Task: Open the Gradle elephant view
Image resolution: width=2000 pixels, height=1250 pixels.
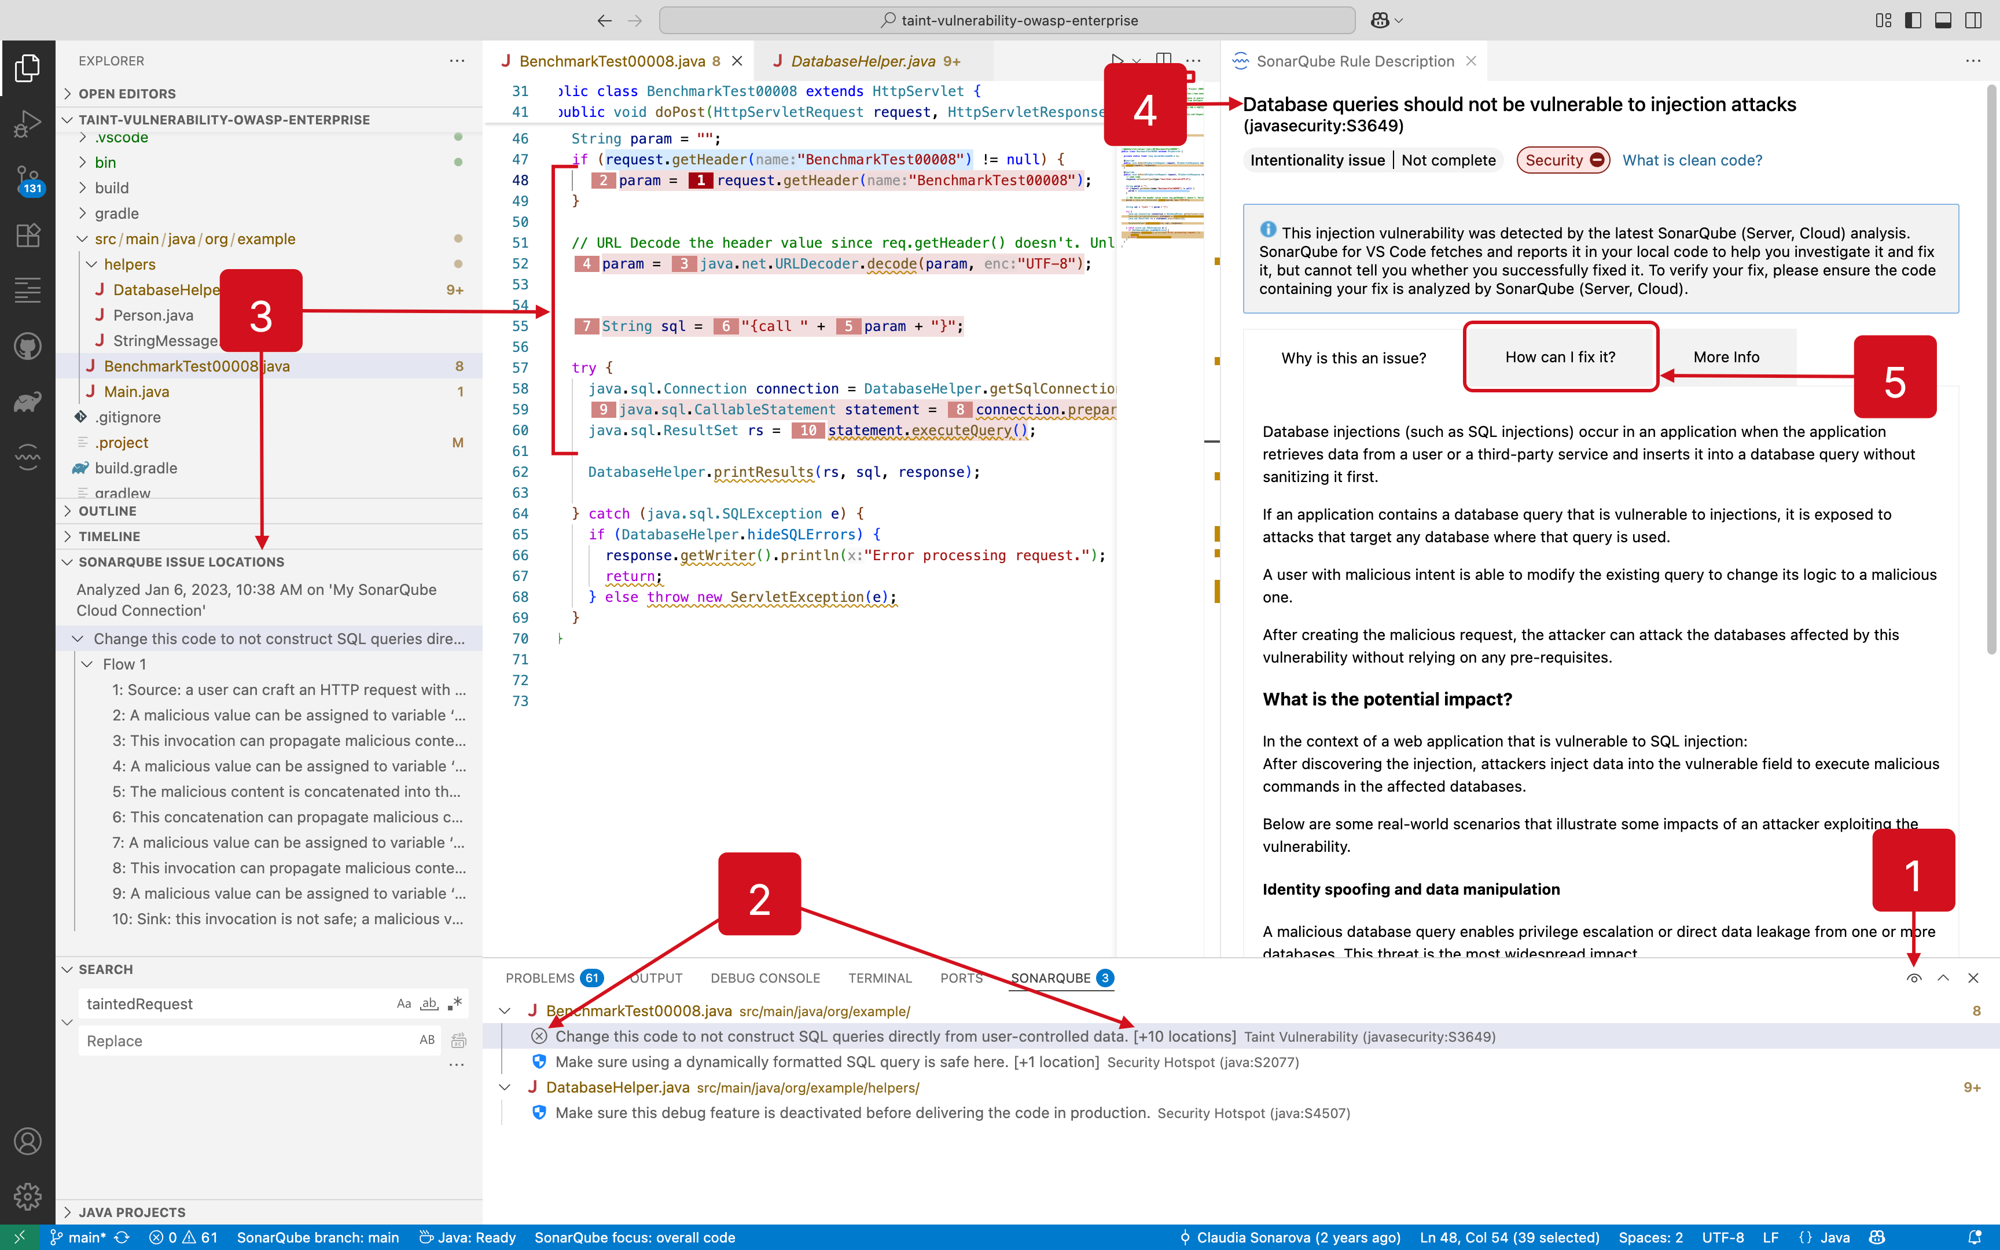Action: (x=27, y=402)
